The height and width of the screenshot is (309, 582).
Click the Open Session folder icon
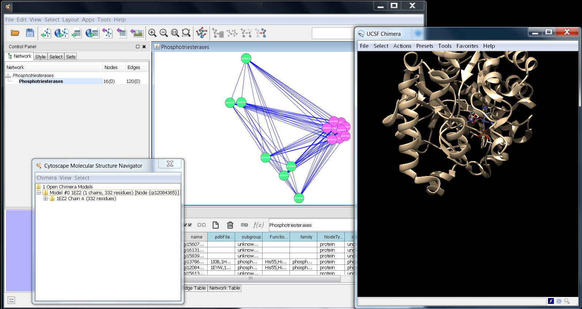click(15, 33)
